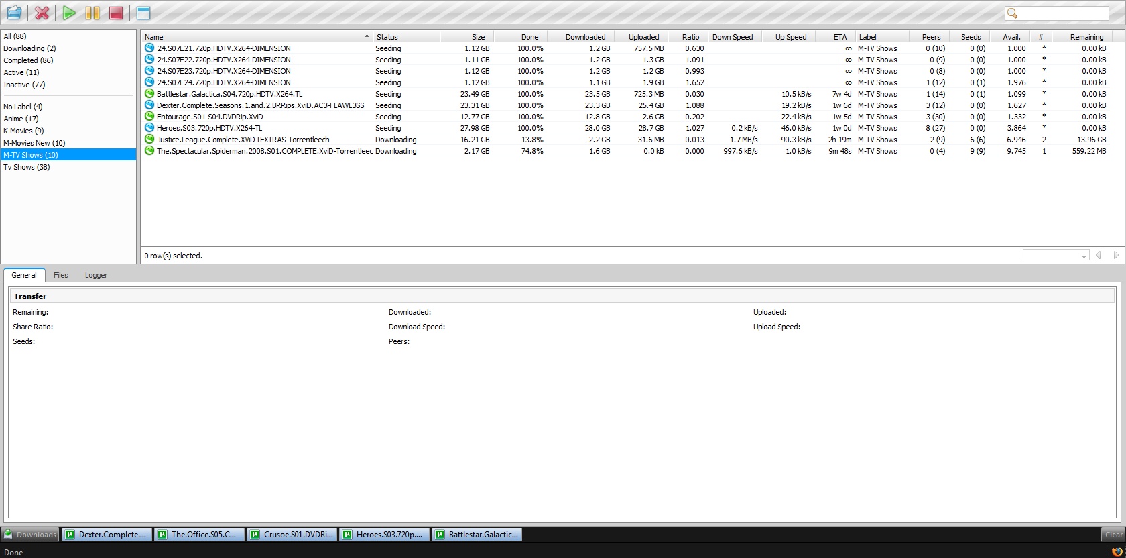Screen dimensions: 1126x558
Task: Show the Downloading (2) category
Action: [x=29, y=48]
